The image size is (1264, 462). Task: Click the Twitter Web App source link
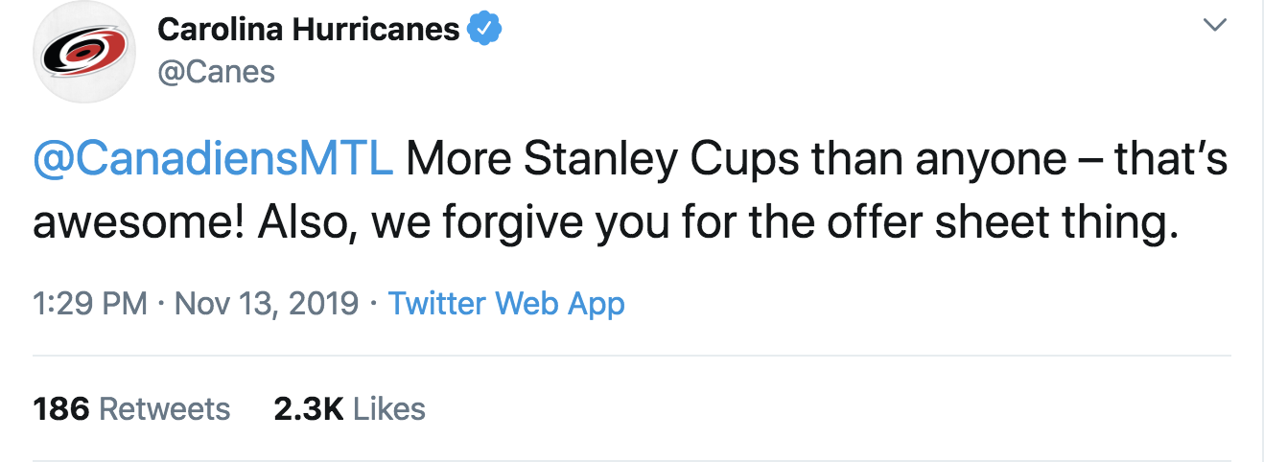pos(505,304)
